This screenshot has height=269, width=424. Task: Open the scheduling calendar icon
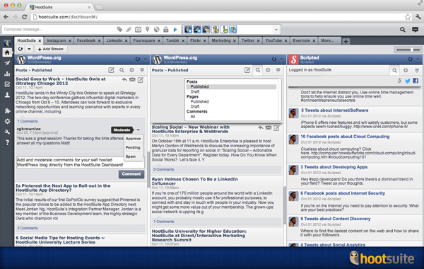tap(138, 29)
